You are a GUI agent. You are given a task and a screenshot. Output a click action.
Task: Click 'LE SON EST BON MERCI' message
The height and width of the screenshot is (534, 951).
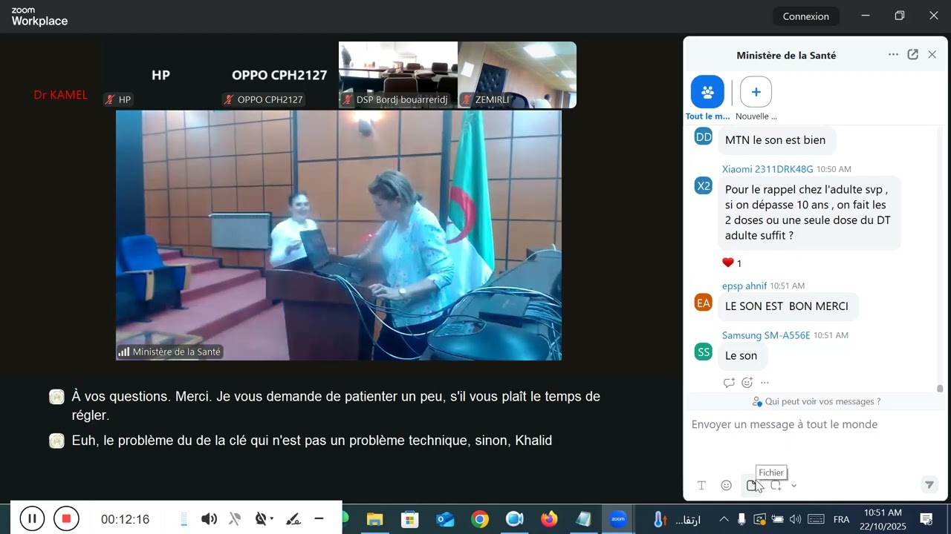pos(787,306)
